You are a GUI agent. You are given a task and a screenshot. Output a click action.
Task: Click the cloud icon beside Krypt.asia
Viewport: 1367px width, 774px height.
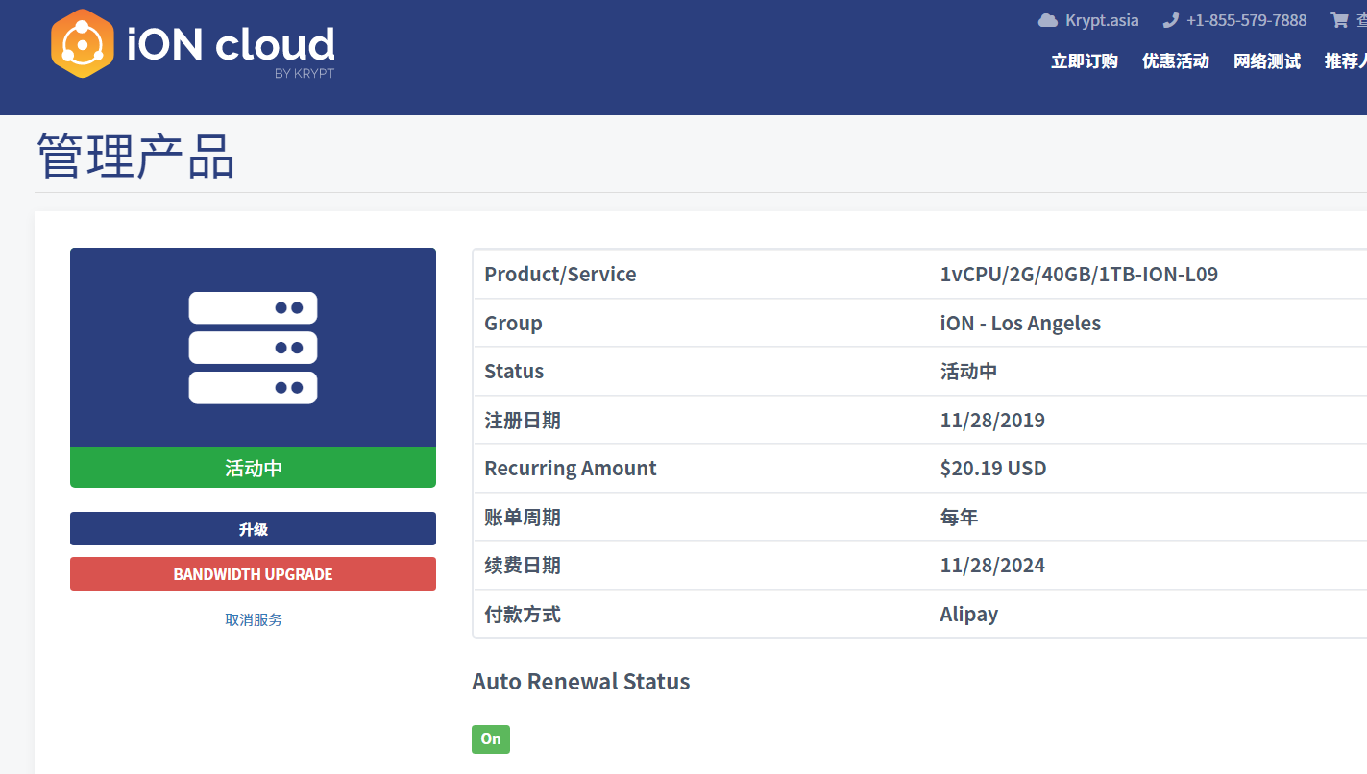click(1047, 20)
